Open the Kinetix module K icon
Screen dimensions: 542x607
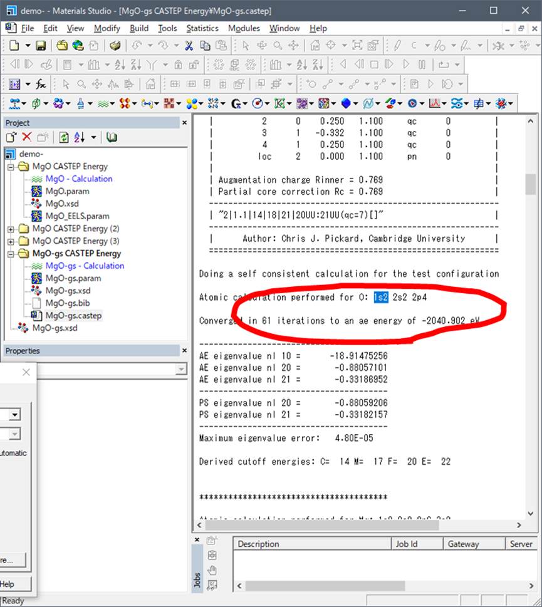279,103
